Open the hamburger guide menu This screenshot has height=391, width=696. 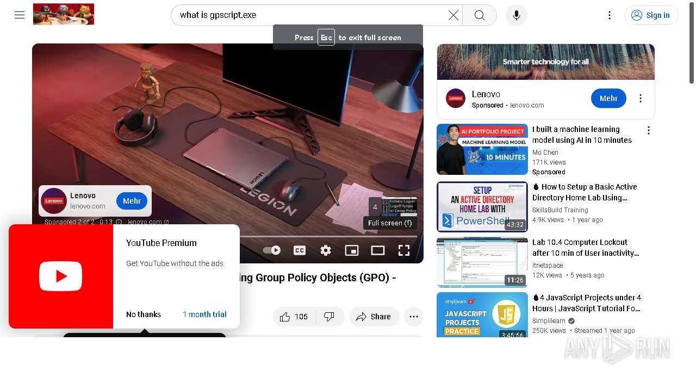coord(20,15)
